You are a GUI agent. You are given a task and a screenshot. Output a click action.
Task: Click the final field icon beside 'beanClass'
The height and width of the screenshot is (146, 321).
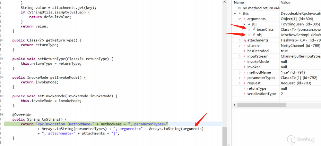point(254,29)
